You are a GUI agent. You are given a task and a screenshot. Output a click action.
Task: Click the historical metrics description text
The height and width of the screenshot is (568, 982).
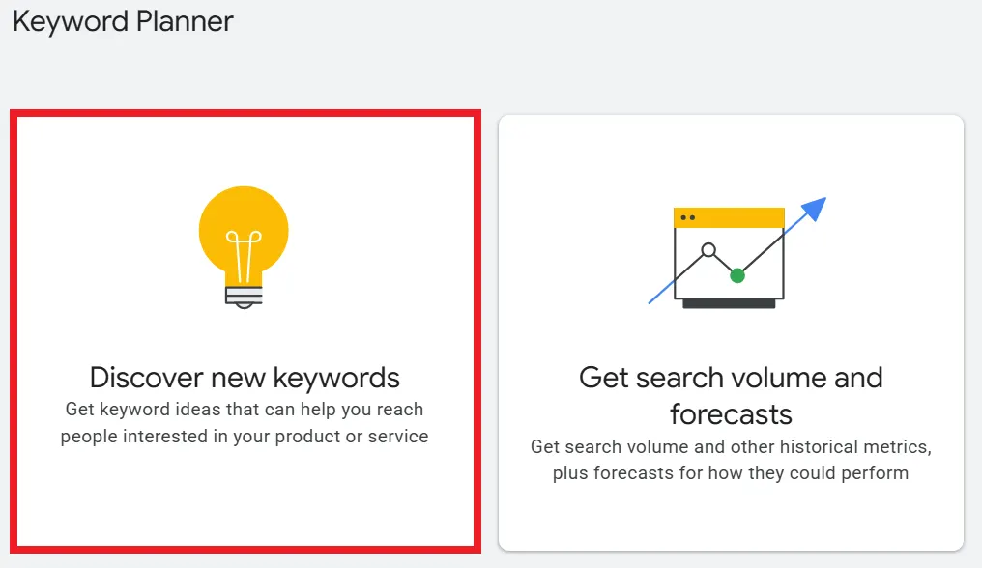click(732, 460)
